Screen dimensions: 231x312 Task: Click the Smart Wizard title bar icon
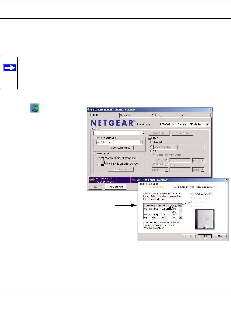click(x=89, y=109)
